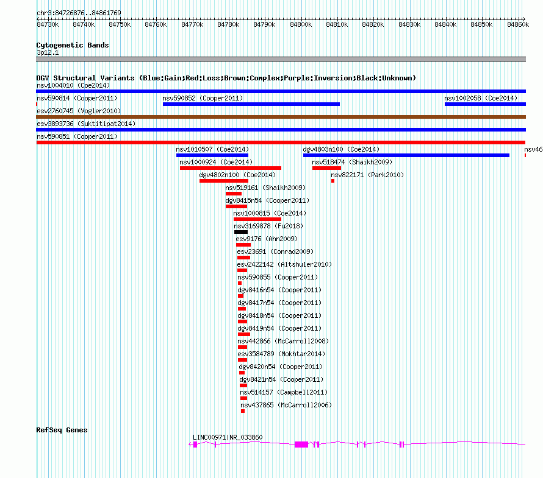The height and width of the screenshot is (478, 543).
Task: Open the nsv1002058 (Coe2014) variant label
Action: point(481,98)
